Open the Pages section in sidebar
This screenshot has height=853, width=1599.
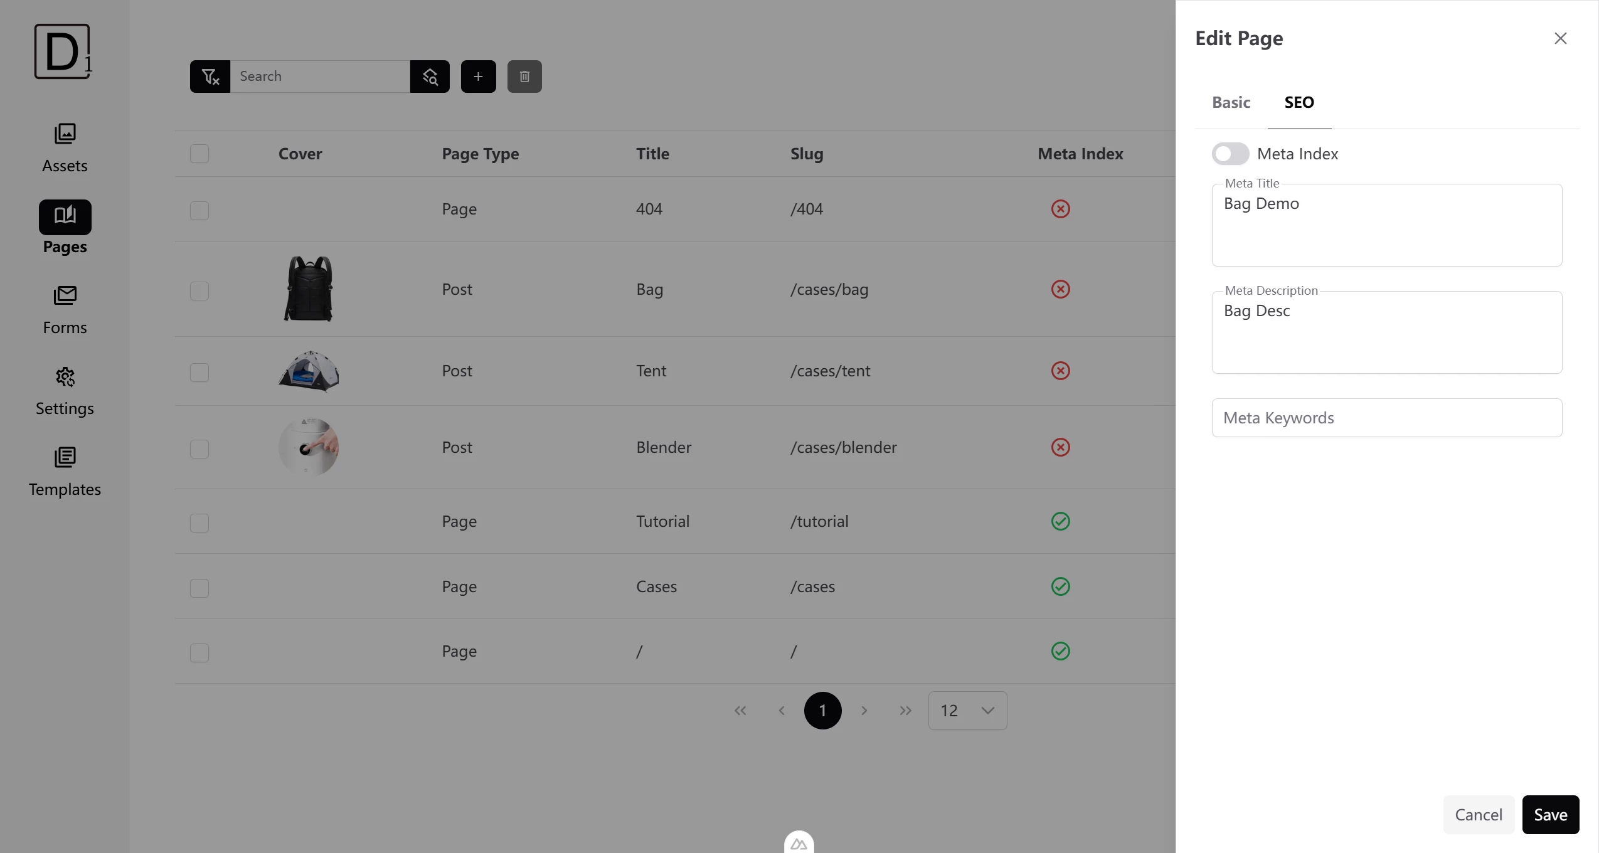point(65,228)
